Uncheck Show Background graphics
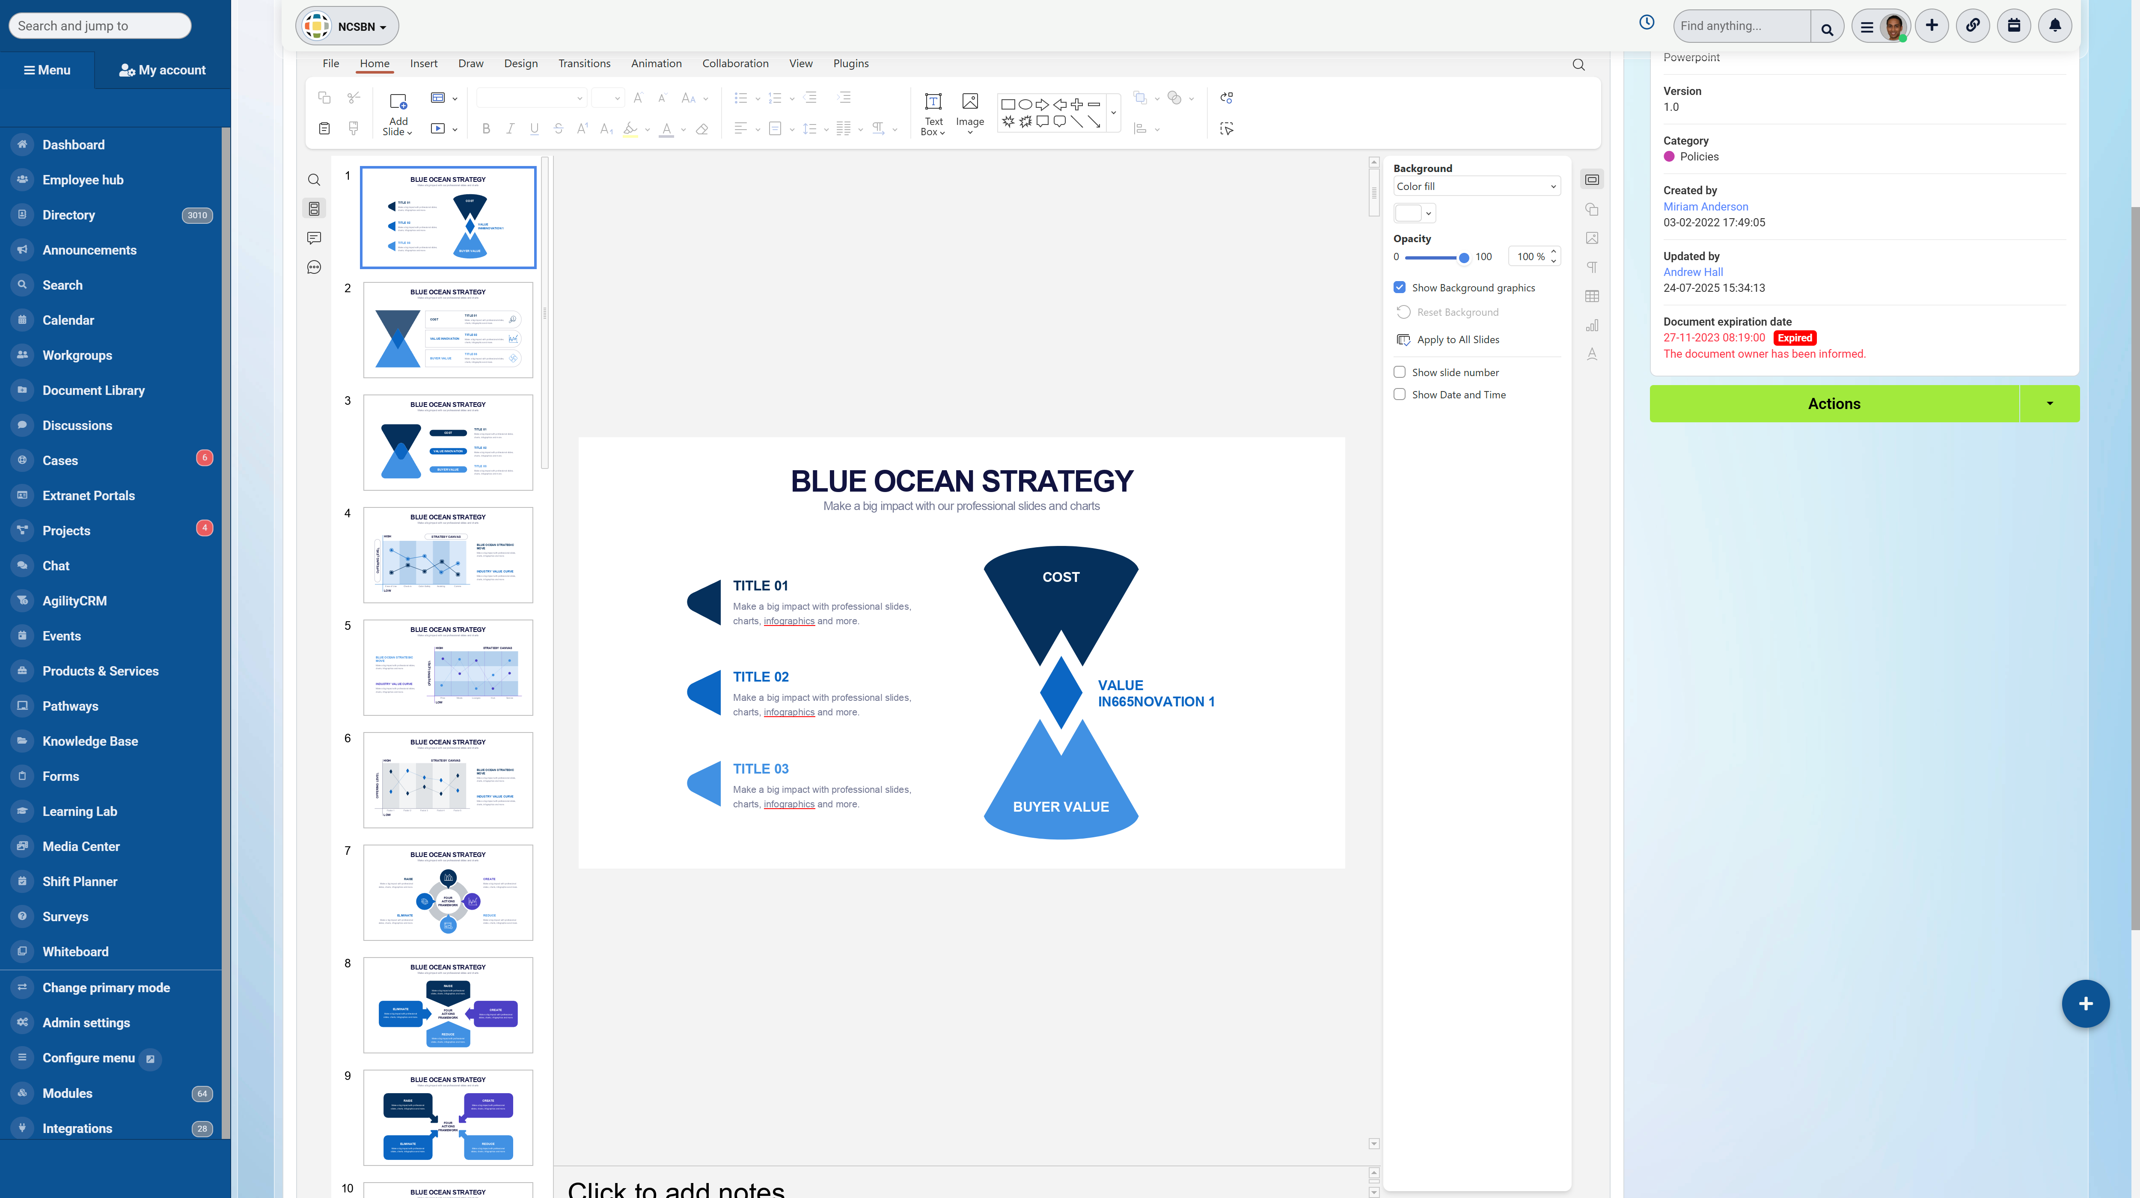The image size is (2140, 1198). pyautogui.click(x=1400, y=287)
